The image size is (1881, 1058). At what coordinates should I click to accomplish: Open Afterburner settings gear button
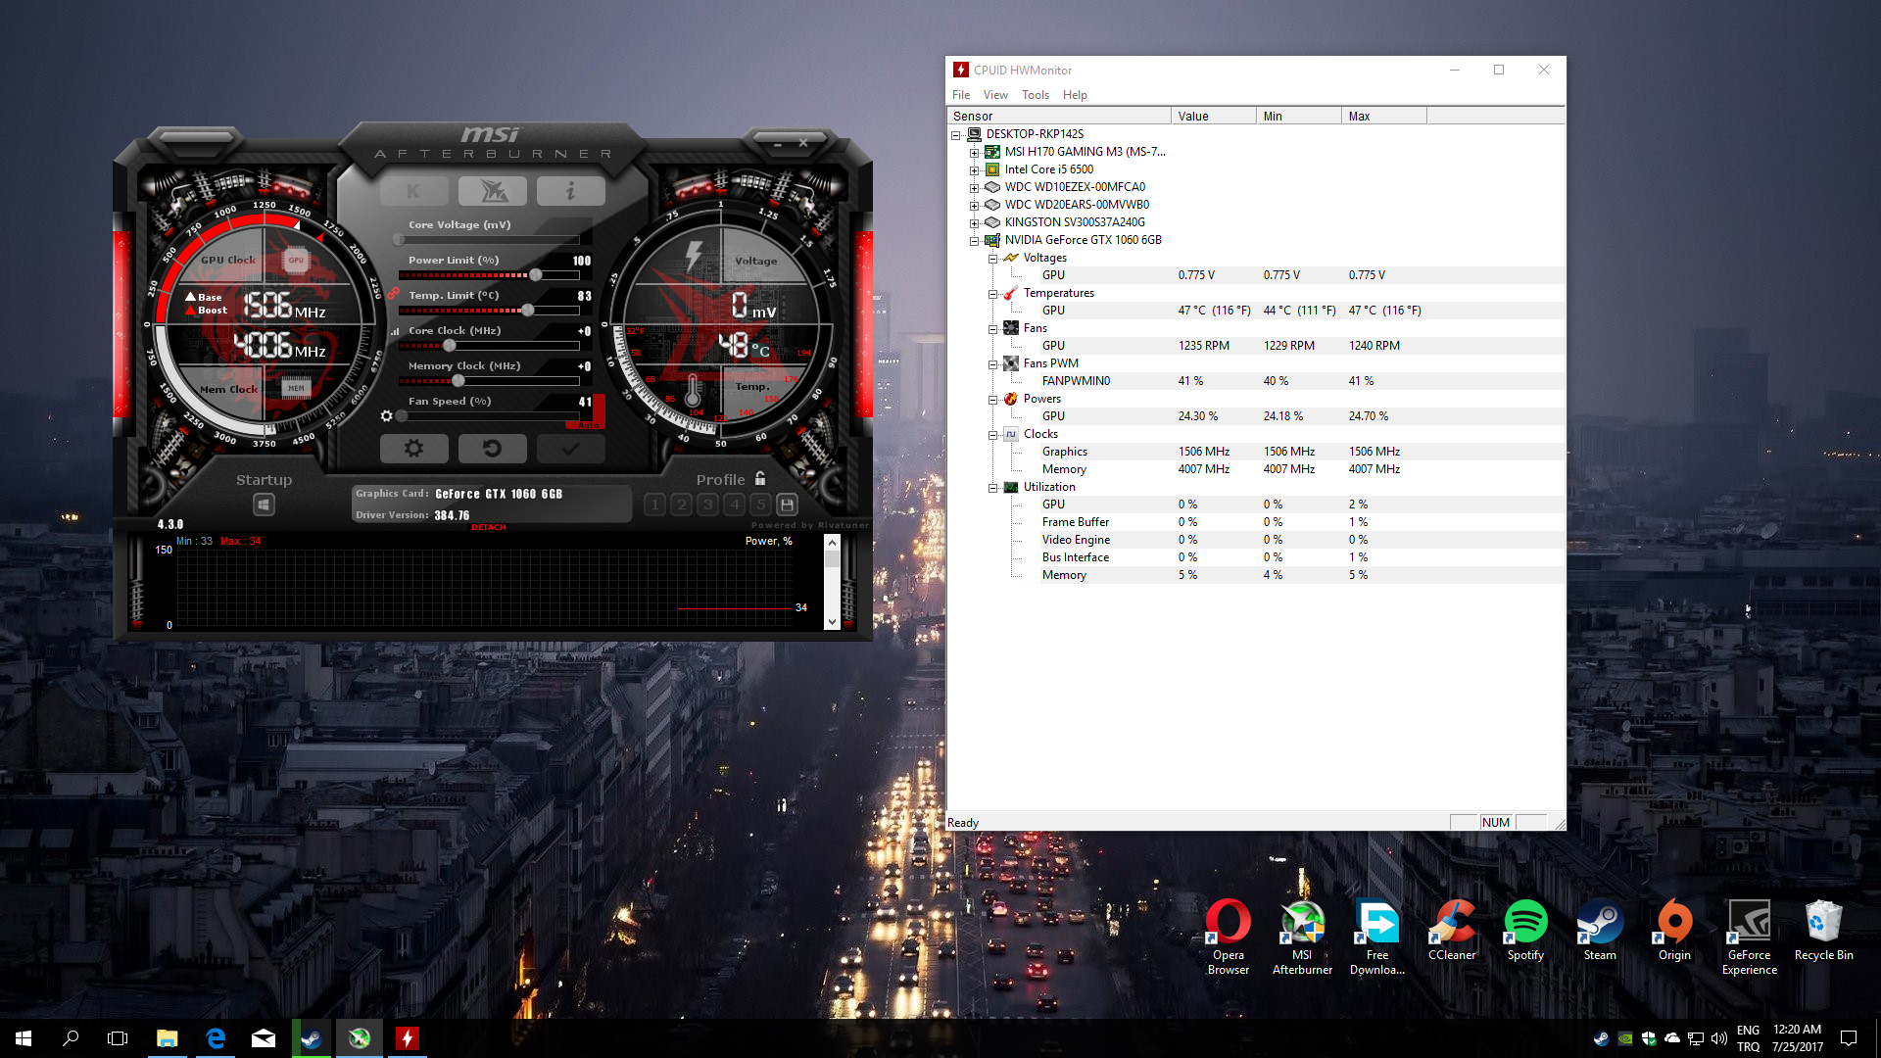(x=413, y=448)
